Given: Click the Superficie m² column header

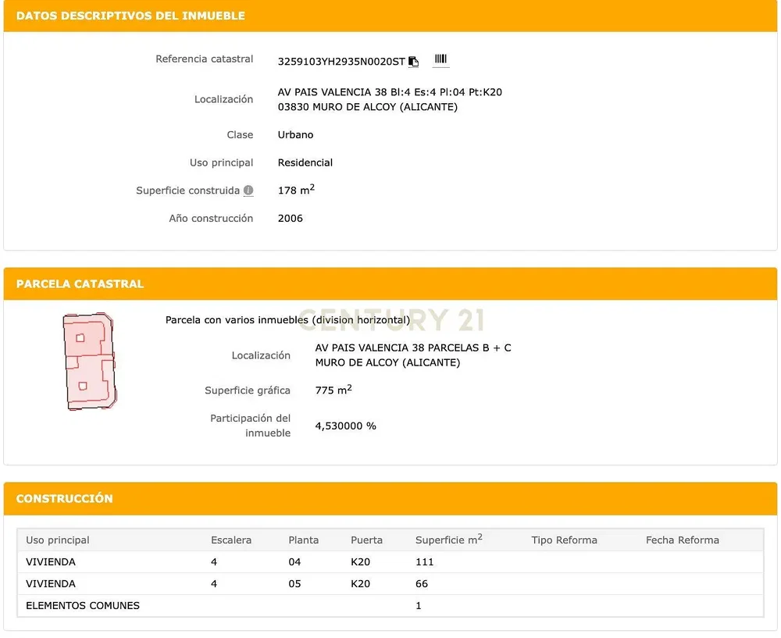Looking at the screenshot, I should click(x=449, y=540).
